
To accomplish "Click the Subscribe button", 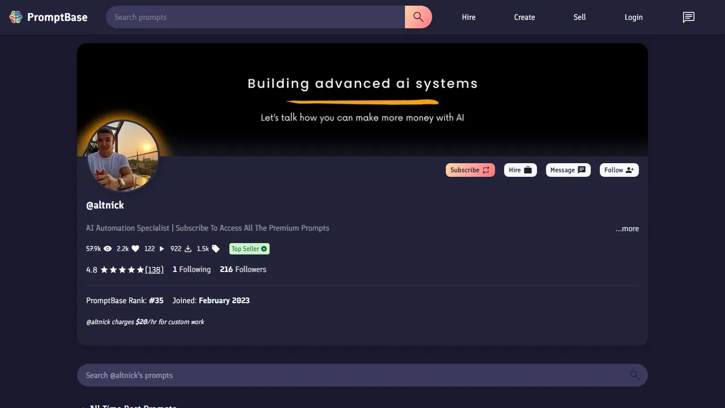I will (x=470, y=169).
